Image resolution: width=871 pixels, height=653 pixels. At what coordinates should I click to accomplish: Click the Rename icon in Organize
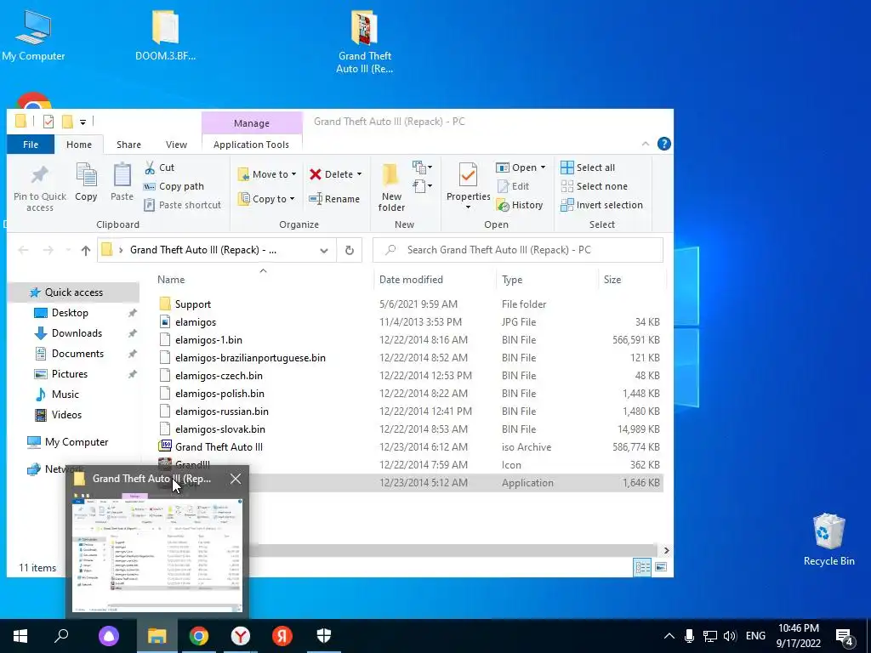click(316, 199)
